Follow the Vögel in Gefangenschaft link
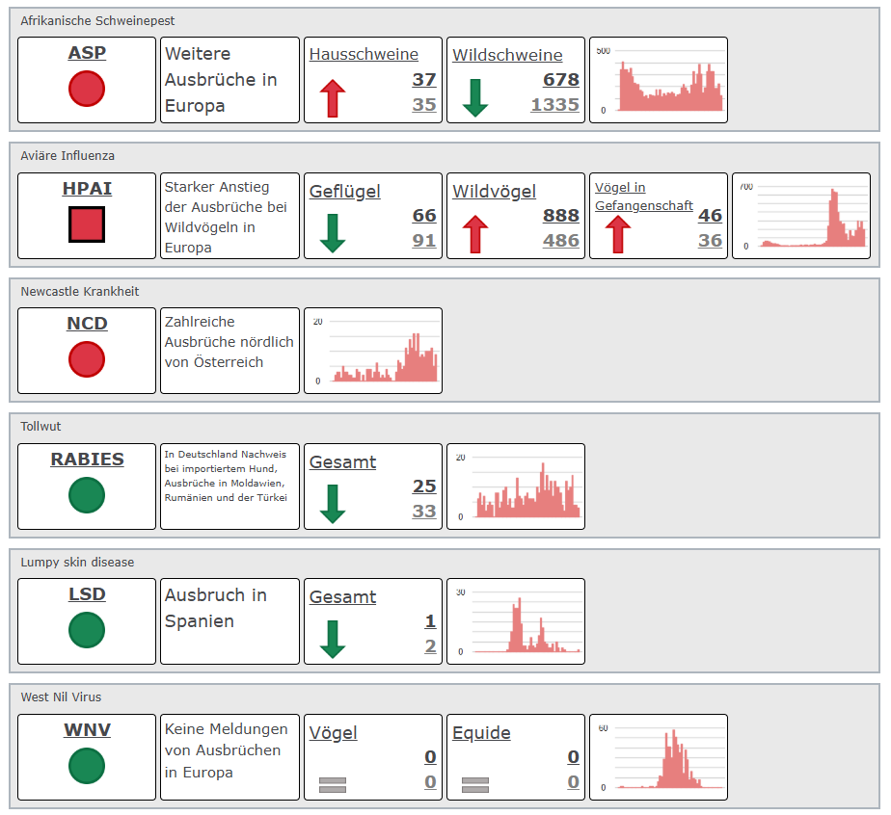The width and height of the screenshot is (891, 815). point(643,197)
